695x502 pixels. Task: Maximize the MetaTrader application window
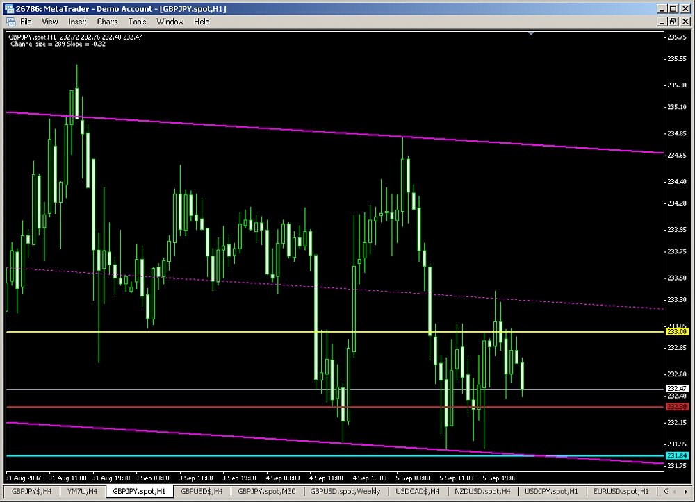[671, 8]
